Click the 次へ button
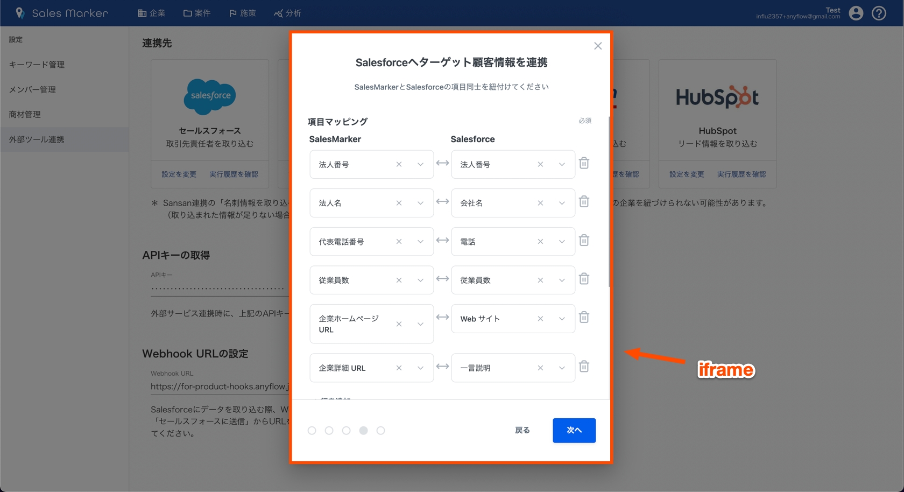Viewport: 904px width, 492px height. point(574,430)
